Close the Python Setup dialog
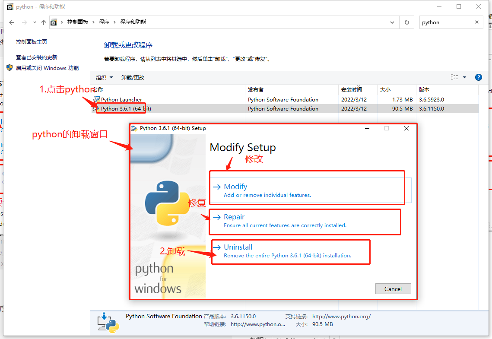This screenshot has height=339, width=492. pyautogui.click(x=406, y=128)
